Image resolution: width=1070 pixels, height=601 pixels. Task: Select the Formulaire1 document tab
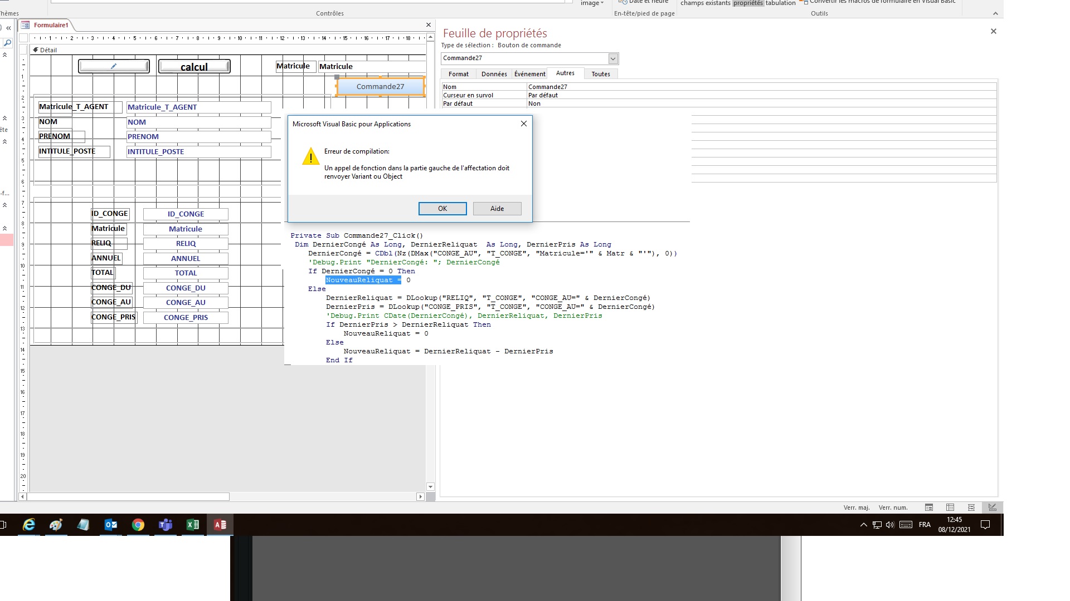51,25
